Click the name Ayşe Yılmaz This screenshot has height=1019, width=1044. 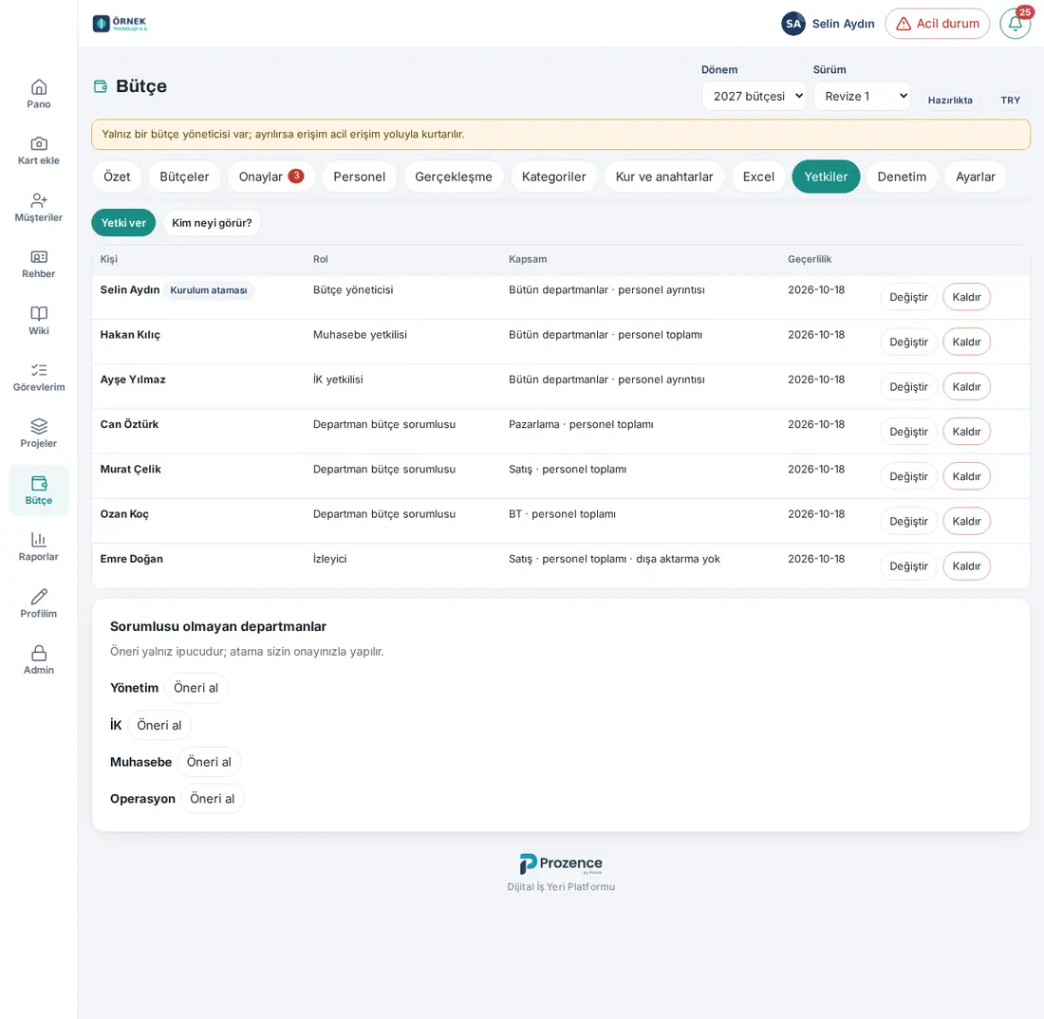pos(133,380)
